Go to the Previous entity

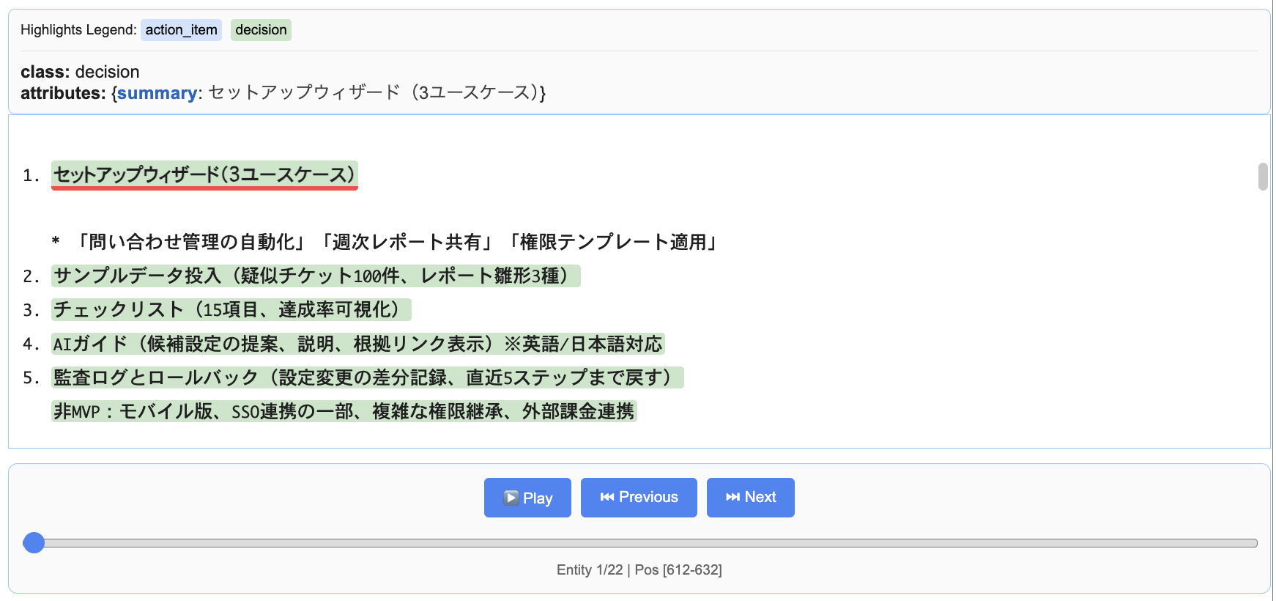[639, 498]
